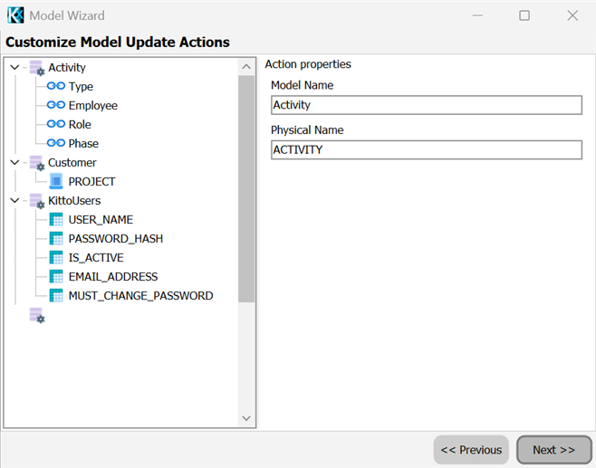The image size is (596, 468).
Task: Collapse the Customer tree node
Action: pyautogui.click(x=14, y=162)
